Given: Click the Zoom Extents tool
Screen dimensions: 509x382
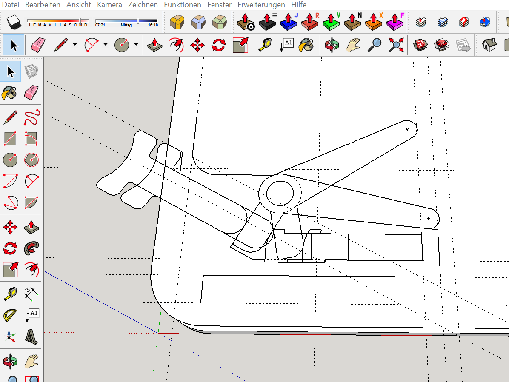Looking at the screenshot, I should point(396,45).
